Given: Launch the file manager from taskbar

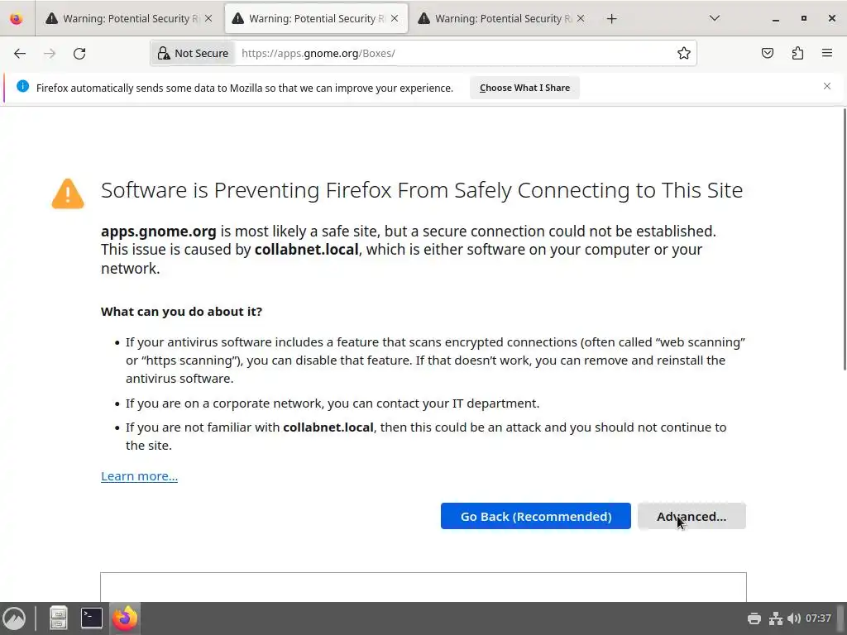Looking at the screenshot, I should [59, 618].
